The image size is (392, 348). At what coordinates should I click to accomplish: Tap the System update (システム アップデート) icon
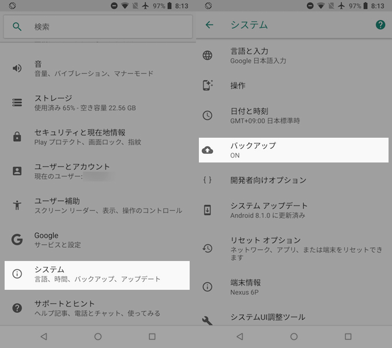point(208,210)
